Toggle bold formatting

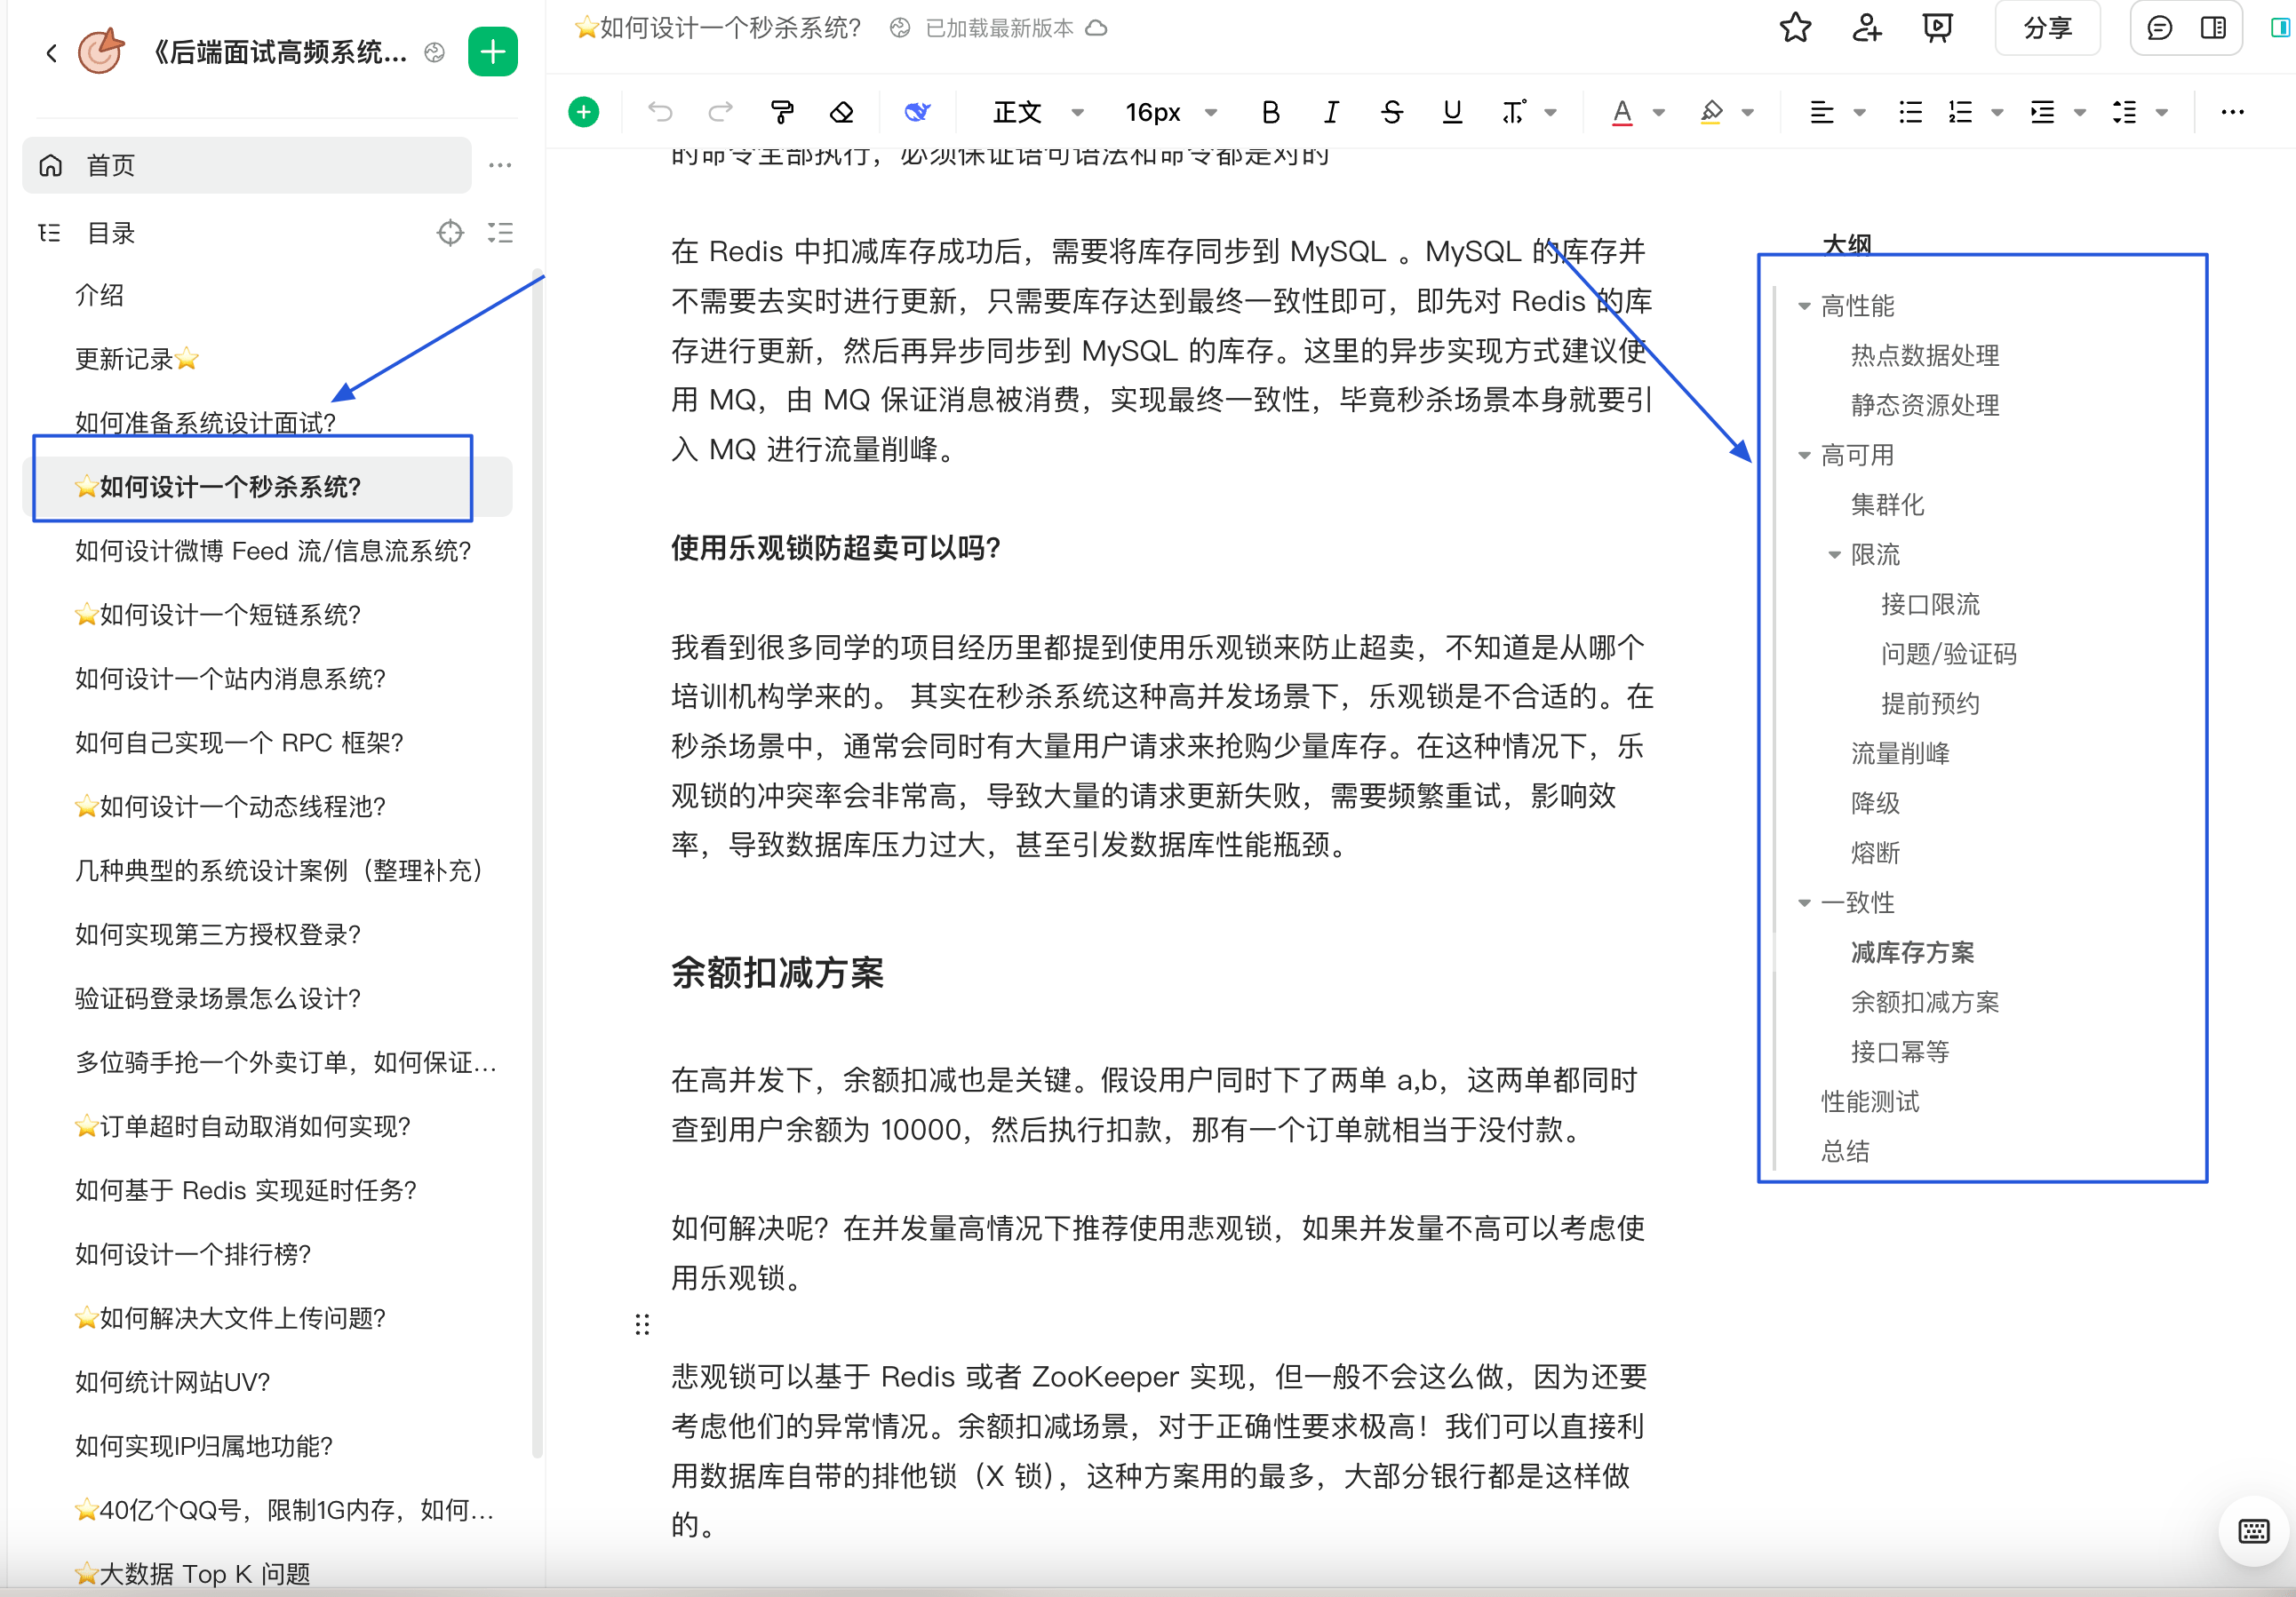1270,112
